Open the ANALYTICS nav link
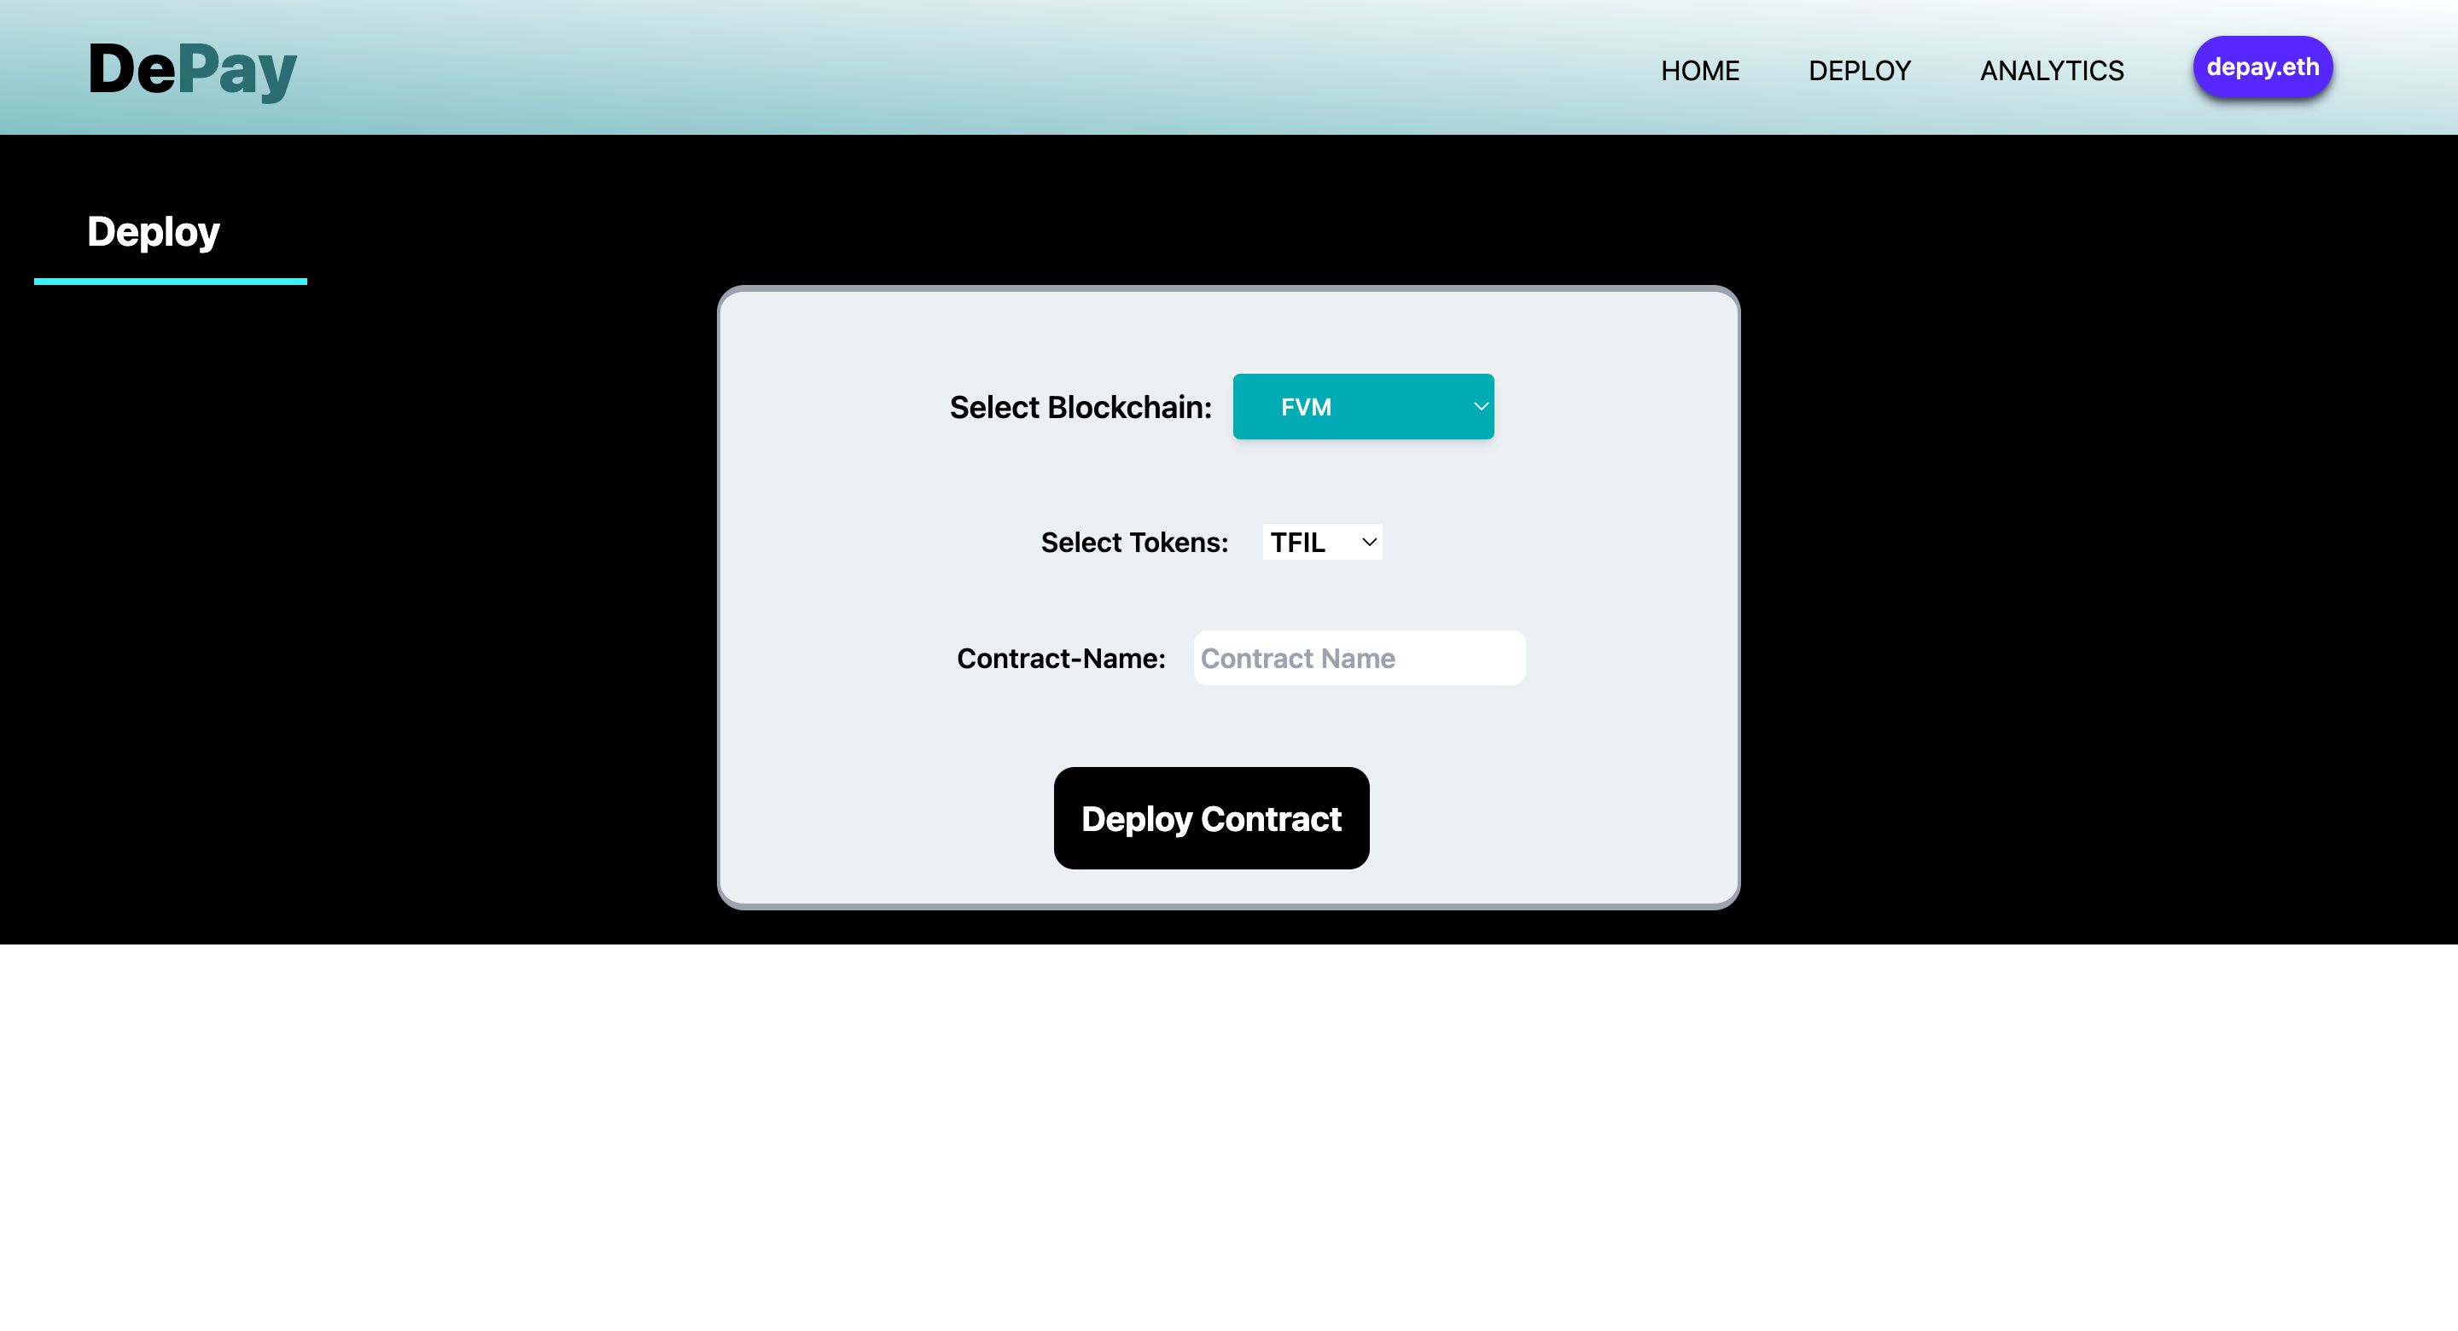The image size is (2458, 1331). click(2052, 71)
